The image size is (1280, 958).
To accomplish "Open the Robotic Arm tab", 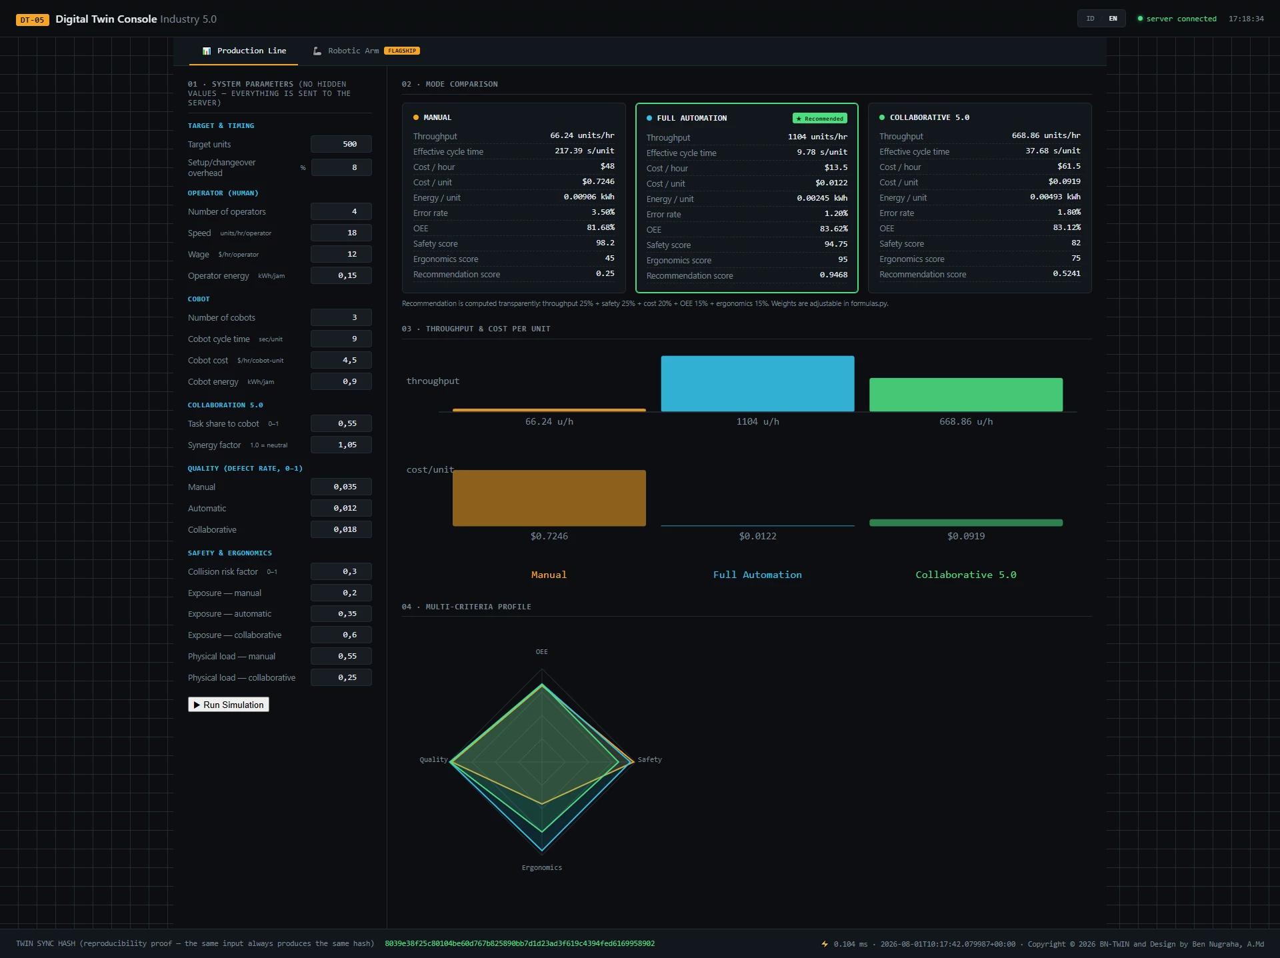I will coord(367,51).
